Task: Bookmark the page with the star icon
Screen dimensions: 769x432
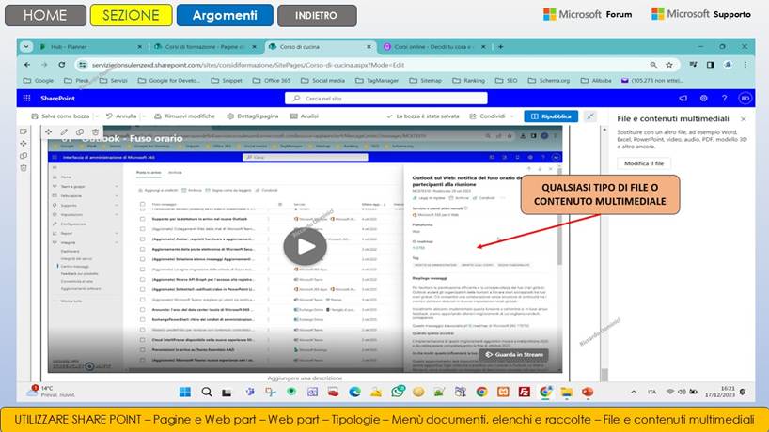Action: pyautogui.click(x=669, y=65)
